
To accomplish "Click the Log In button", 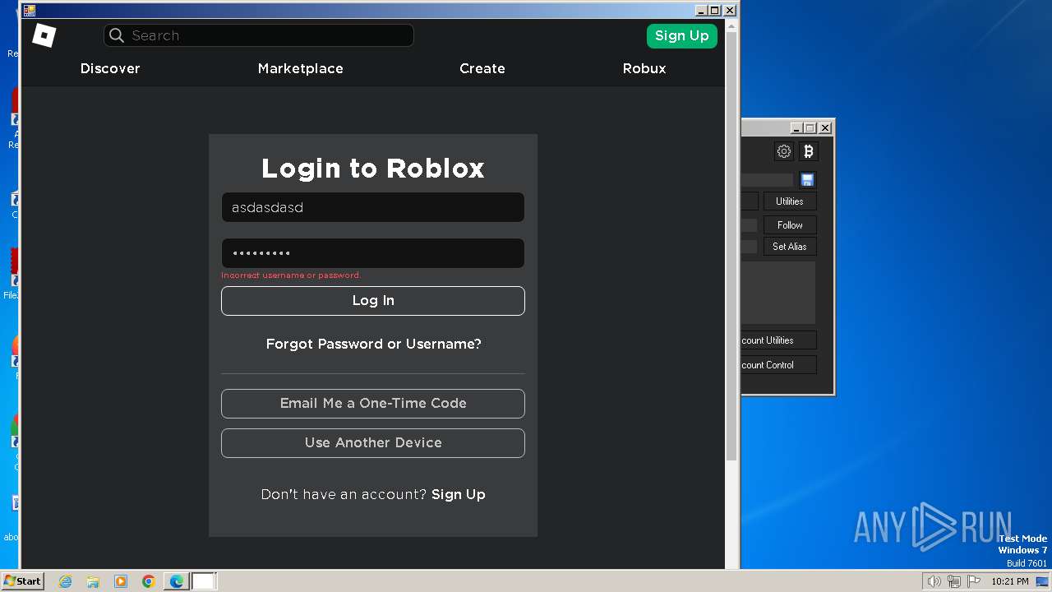I will coord(373,301).
